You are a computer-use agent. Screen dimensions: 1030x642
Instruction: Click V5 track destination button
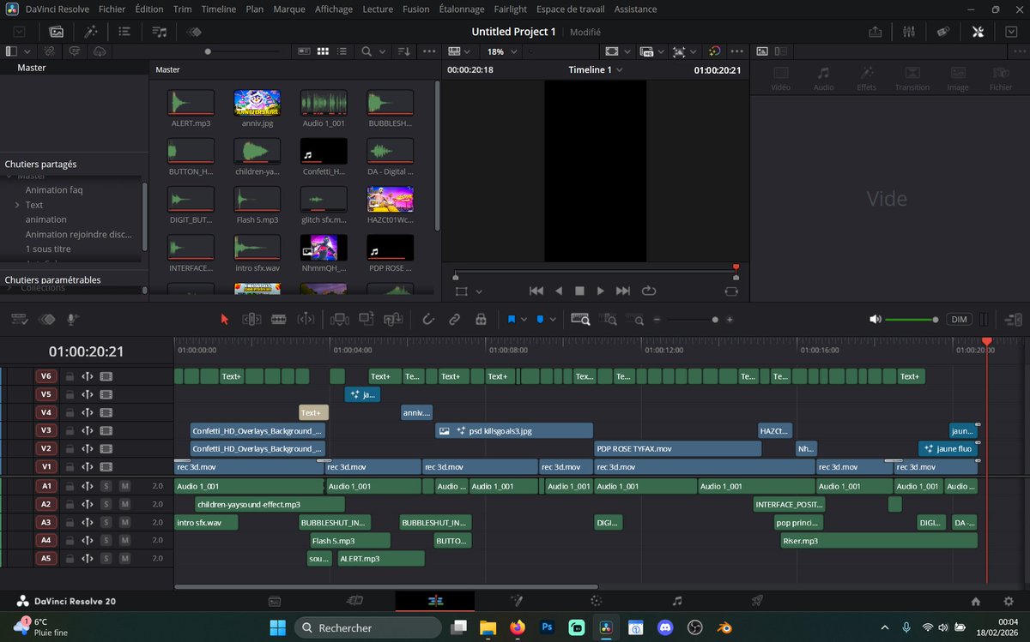pos(46,394)
